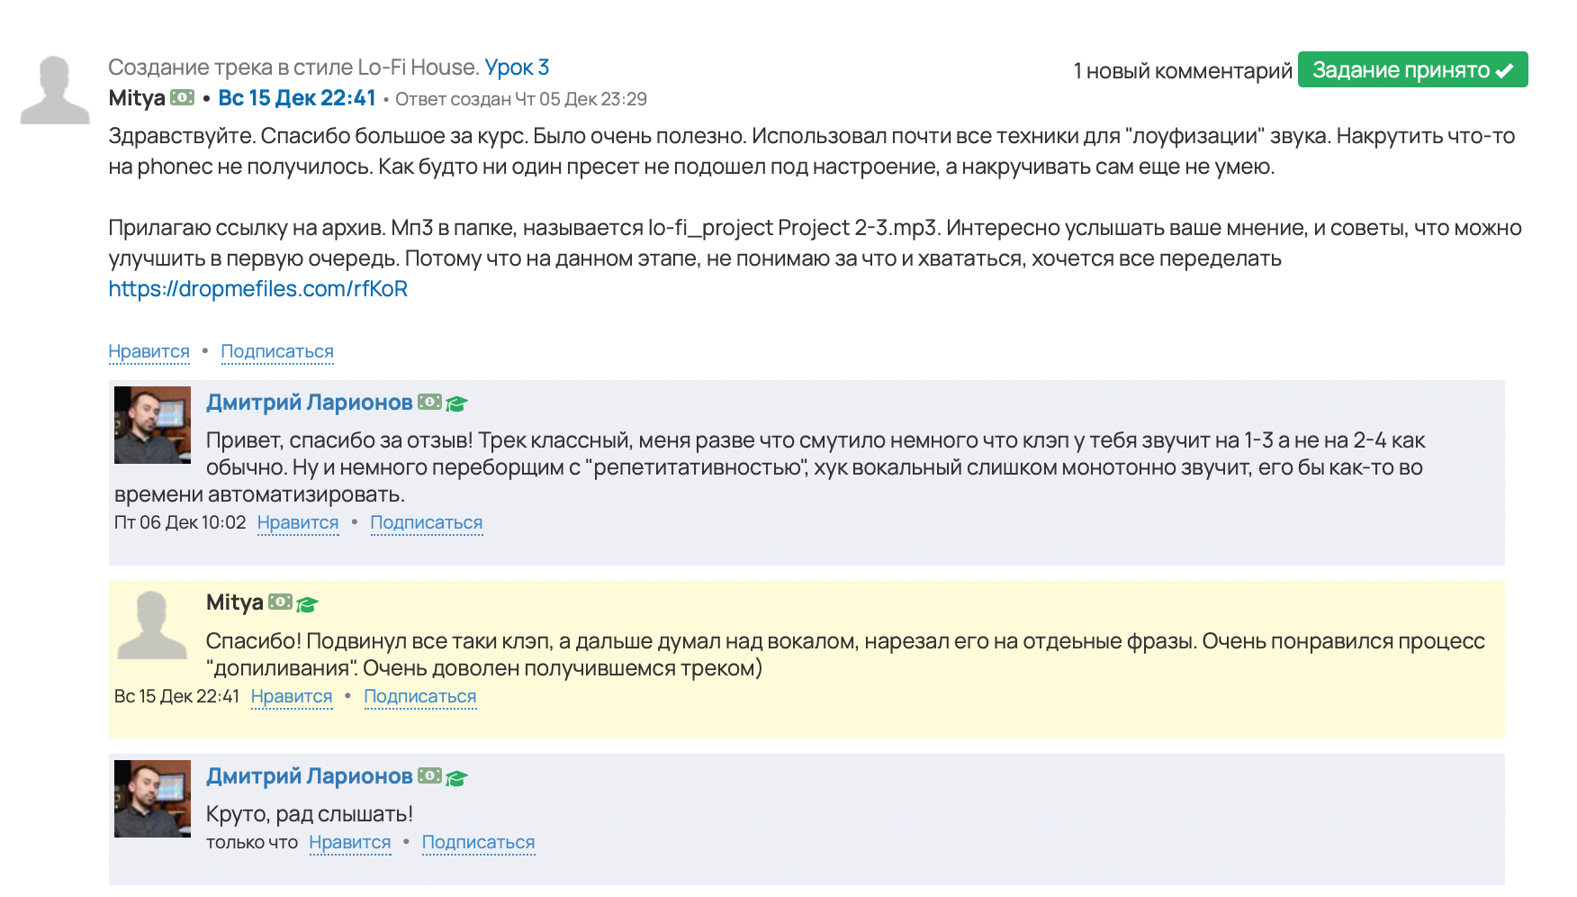Screen dimensions: 1577x897
Task: Click the money badge in Mitya's highlighted comment
Action: point(281,602)
